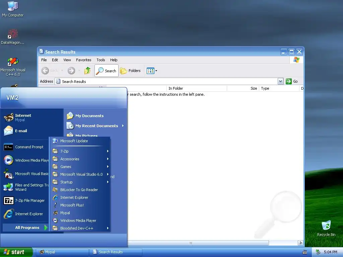Open the DataWagon desktop shortcut

click(12, 37)
